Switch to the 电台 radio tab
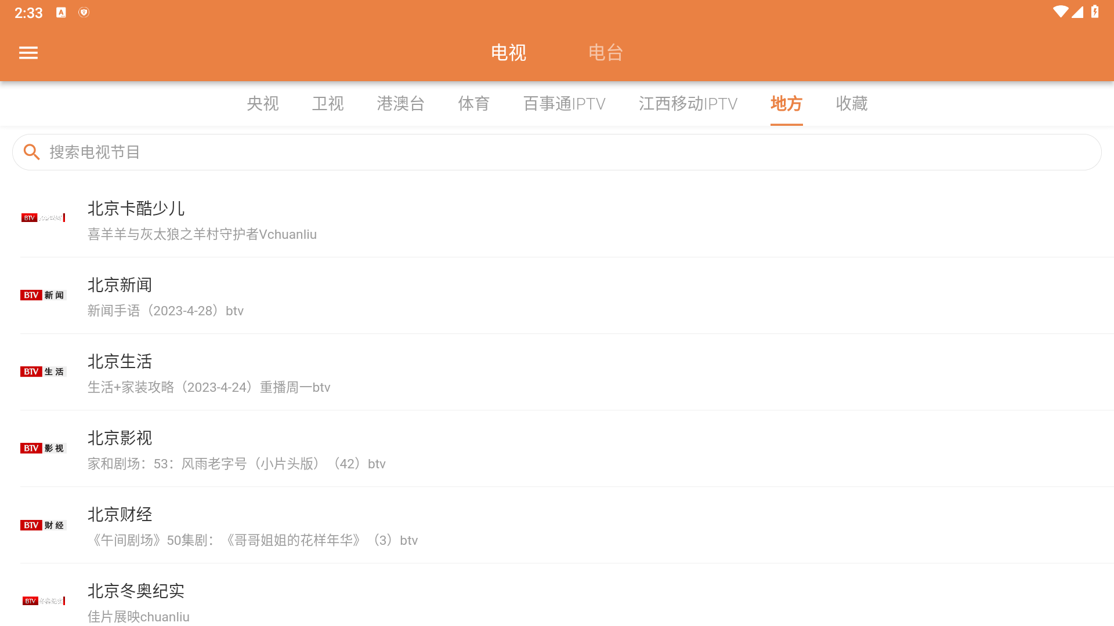The width and height of the screenshot is (1114, 626). (x=605, y=53)
